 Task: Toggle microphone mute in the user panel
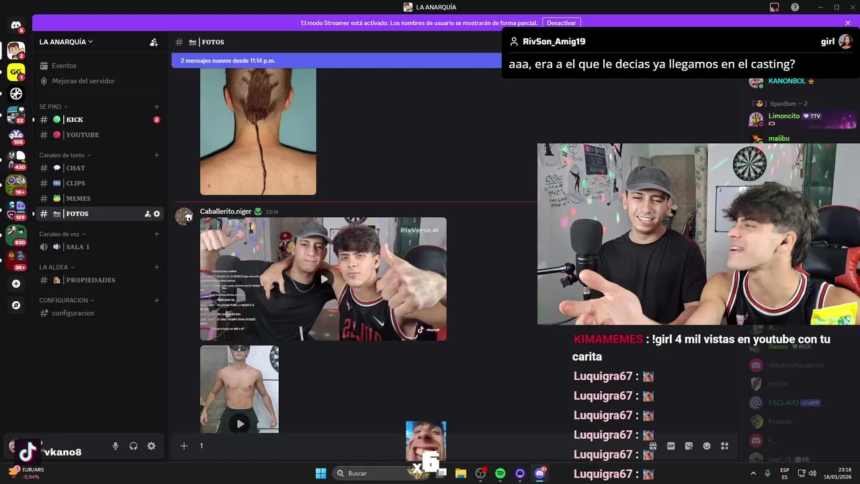coord(116,446)
